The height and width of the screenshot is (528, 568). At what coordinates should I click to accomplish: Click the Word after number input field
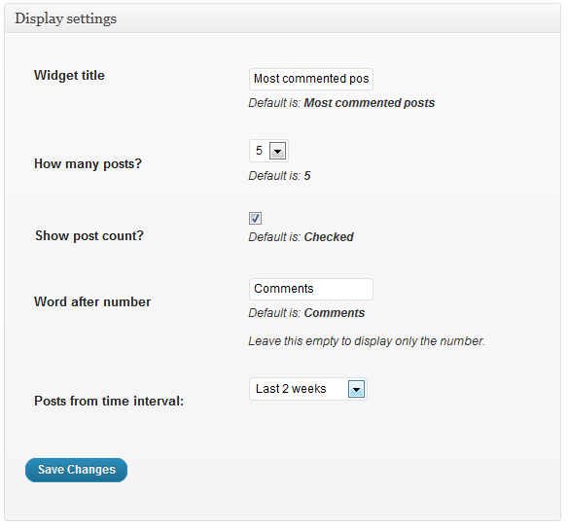point(311,289)
